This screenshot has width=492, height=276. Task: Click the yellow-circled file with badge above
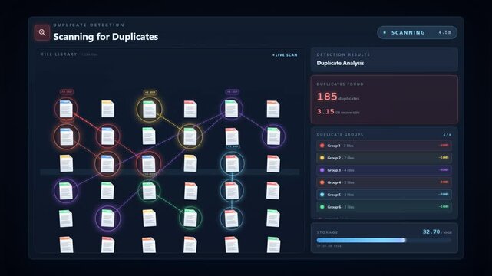pyautogui.click(x=150, y=110)
